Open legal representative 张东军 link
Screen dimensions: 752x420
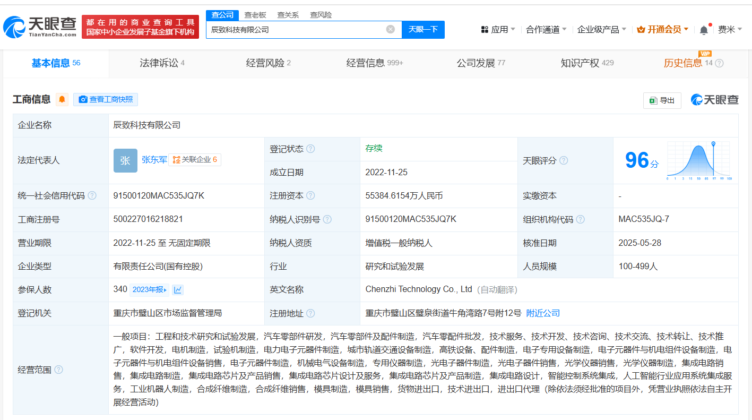click(154, 160)
